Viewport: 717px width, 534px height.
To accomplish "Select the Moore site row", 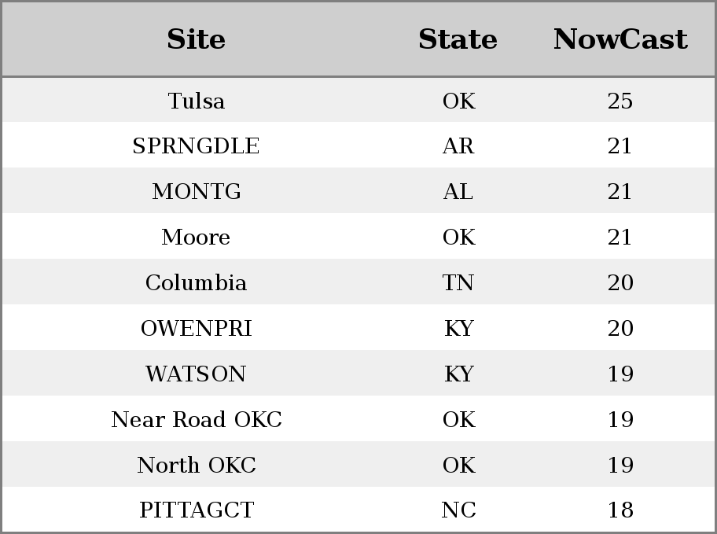I will [358, 237].
